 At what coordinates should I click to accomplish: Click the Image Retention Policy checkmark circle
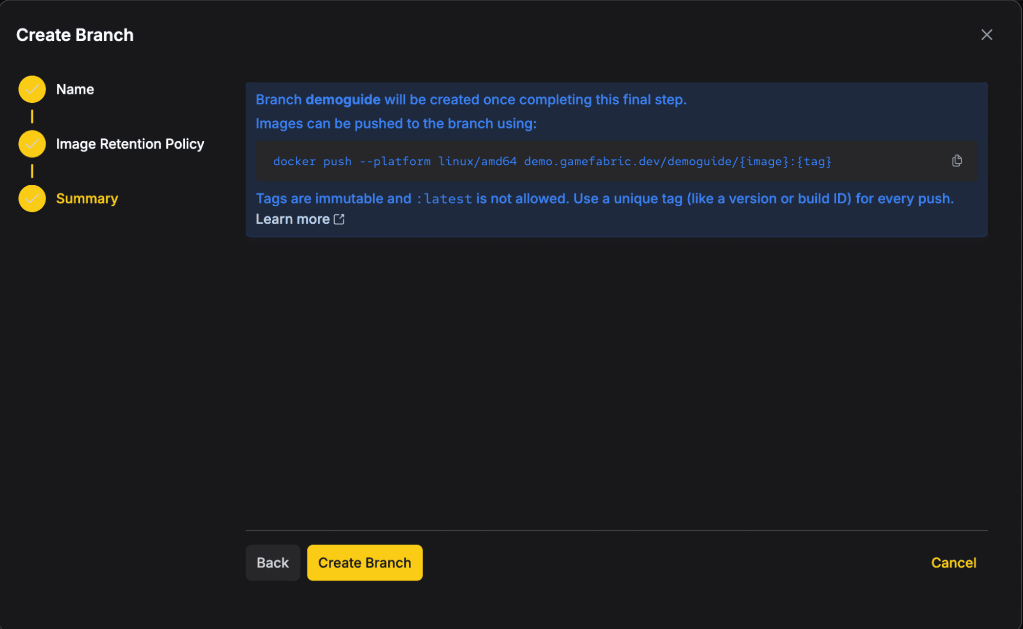pyautogui.click(x=32, y=144)
